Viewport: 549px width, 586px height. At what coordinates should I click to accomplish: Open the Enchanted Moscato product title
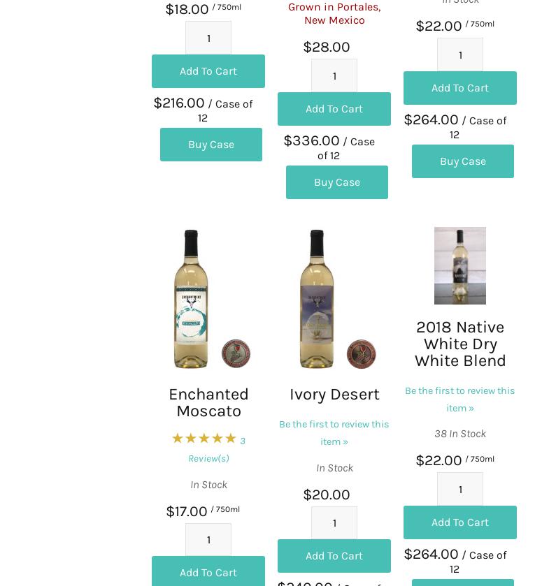tap(208, 402)
